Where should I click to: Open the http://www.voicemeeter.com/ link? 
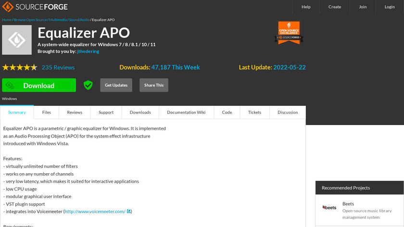pos(95,211)
